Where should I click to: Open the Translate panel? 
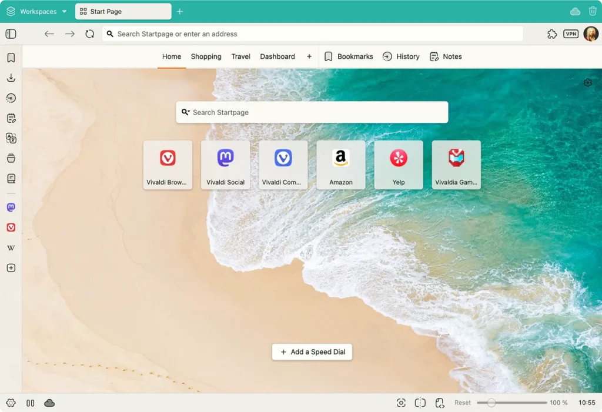pyautogui.click(x=11, y=138)
